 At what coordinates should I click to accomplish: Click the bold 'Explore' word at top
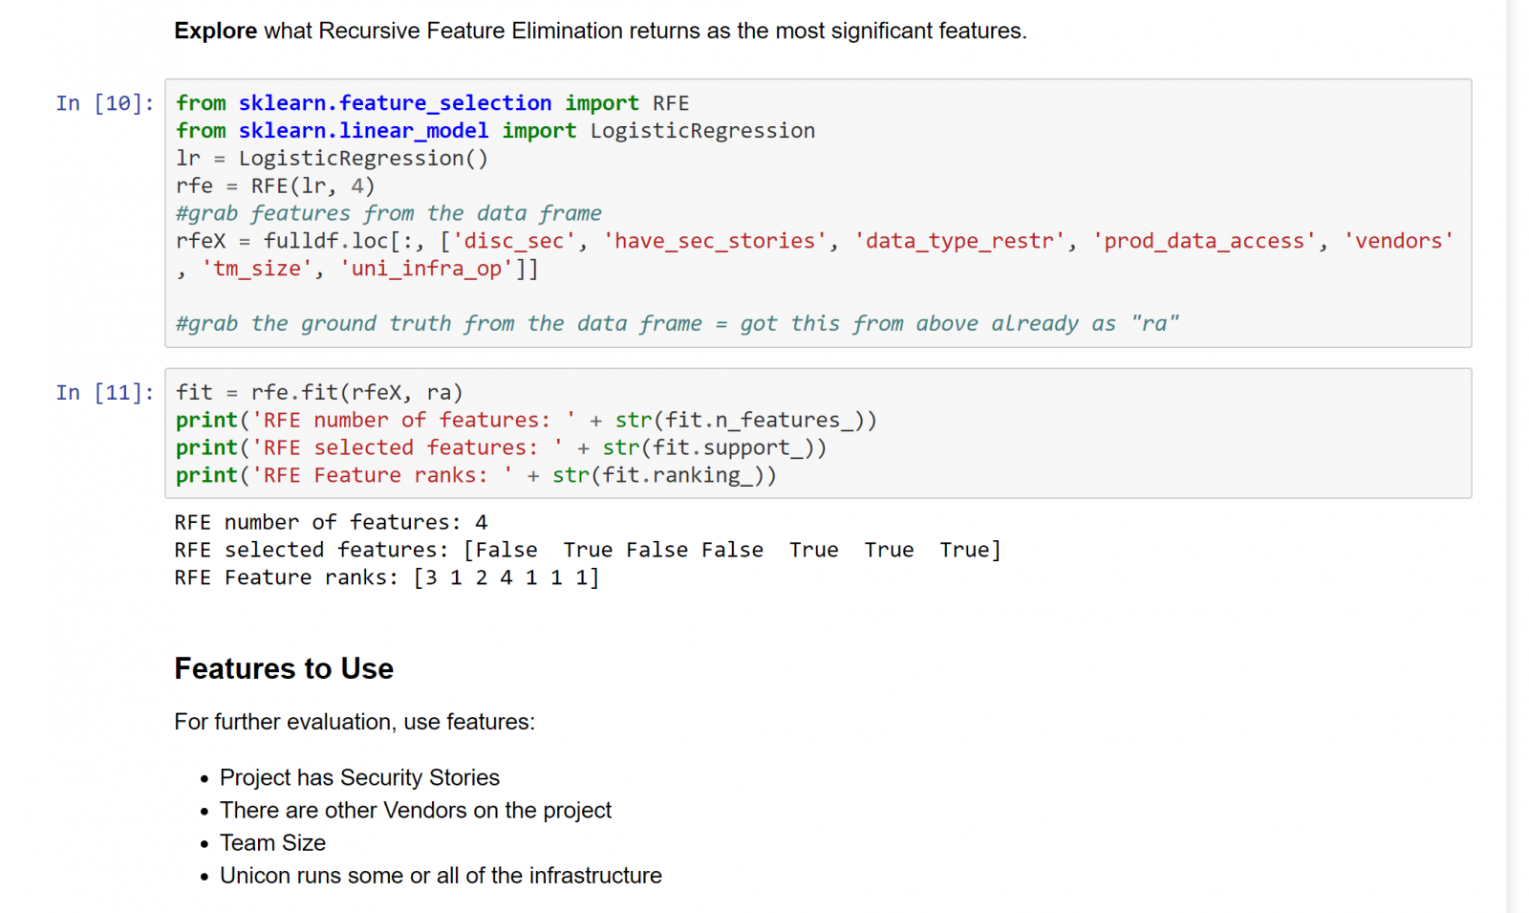[215, 32]
